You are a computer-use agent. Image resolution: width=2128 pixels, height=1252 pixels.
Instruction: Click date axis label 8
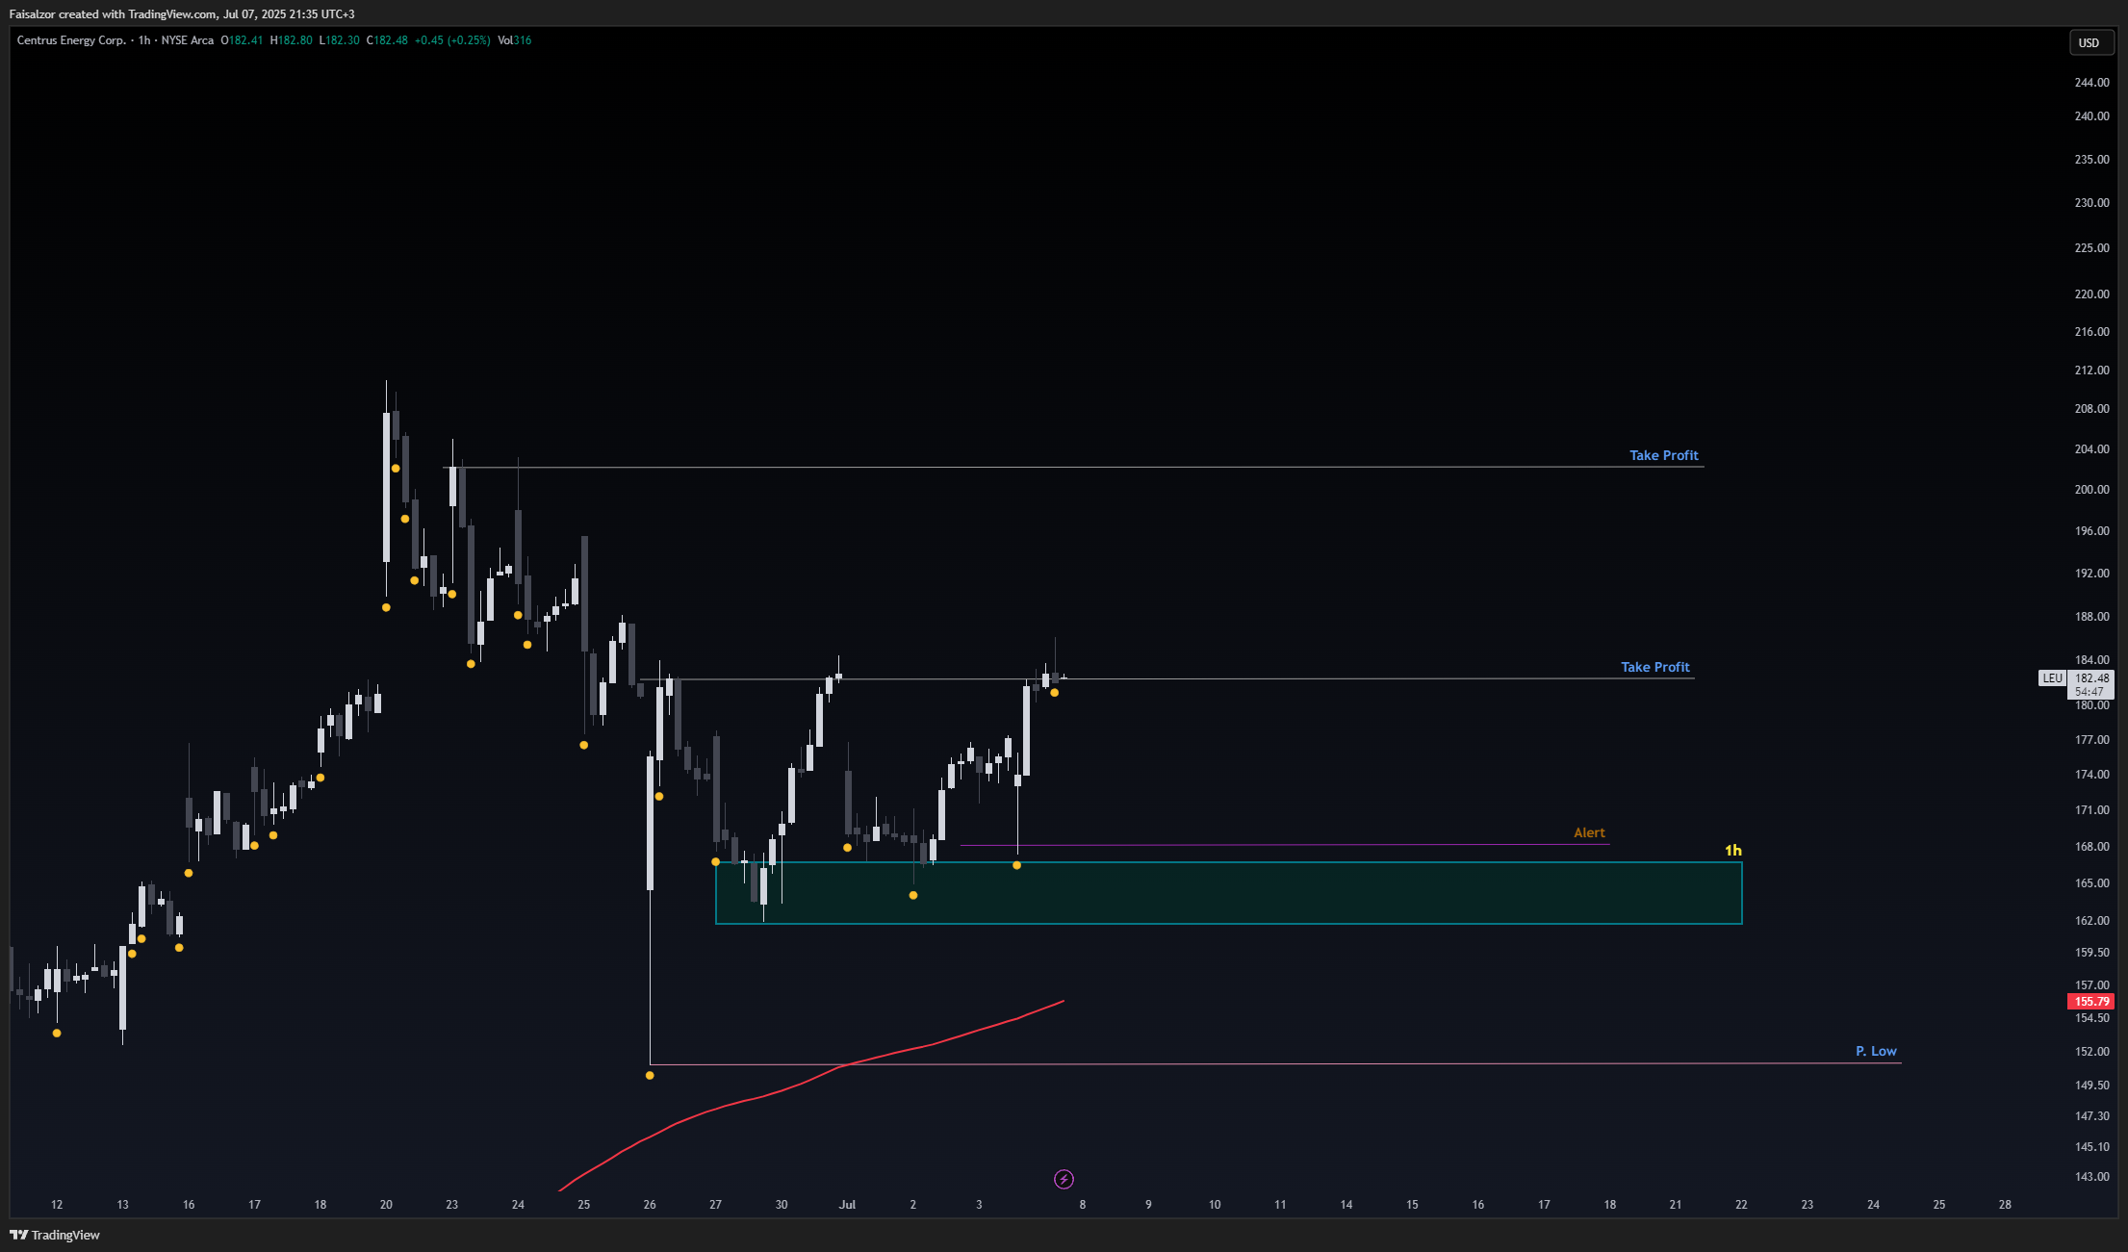1083,1205
